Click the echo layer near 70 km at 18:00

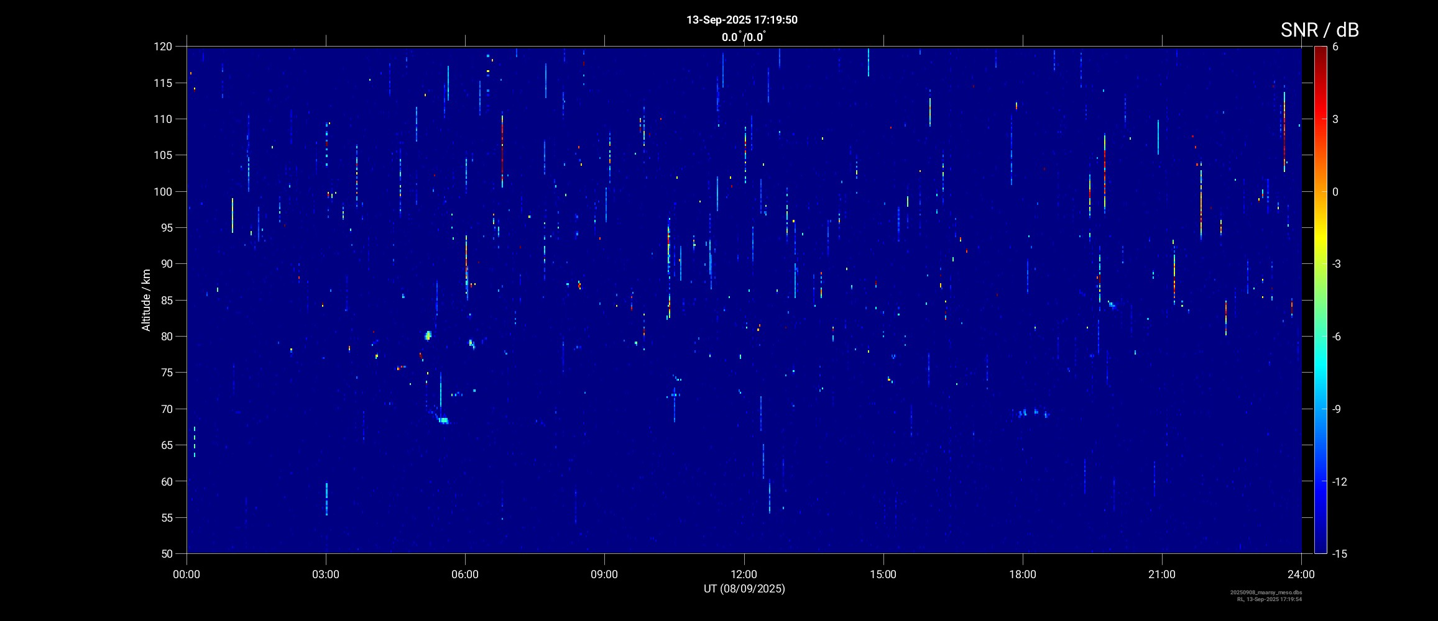pyautogui.click(x=1033, y=412)
